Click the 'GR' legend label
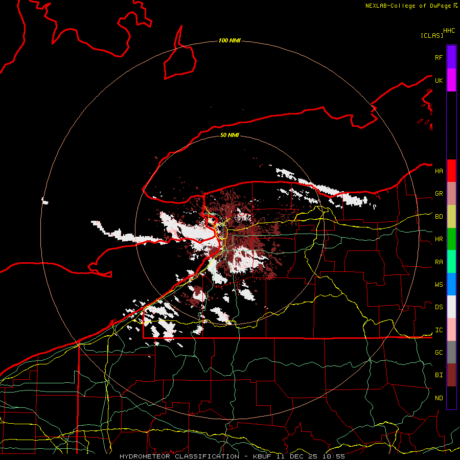The width and height of the screenshot is (460, 460). tap(439, 194)
